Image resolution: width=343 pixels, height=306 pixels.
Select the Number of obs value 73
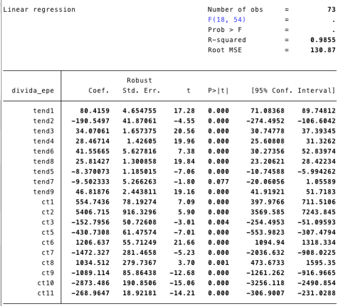331,10
